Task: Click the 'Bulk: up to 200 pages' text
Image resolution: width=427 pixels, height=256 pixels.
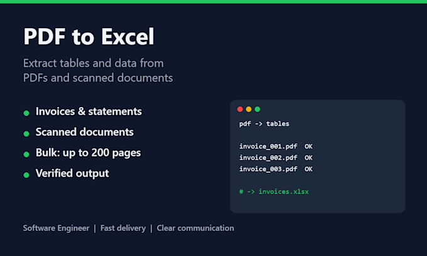Action: coord(89,153)
